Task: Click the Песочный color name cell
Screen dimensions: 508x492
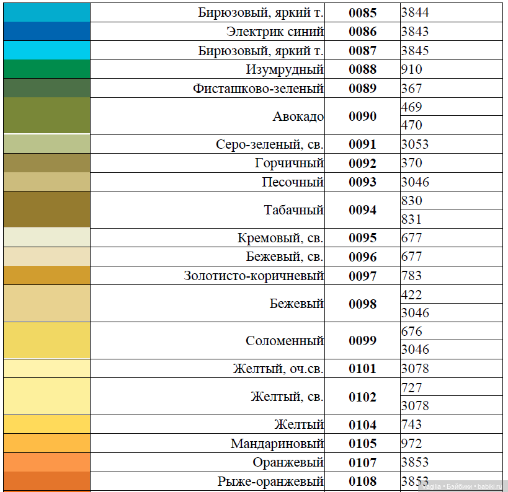Action: [x=293, y=182]
